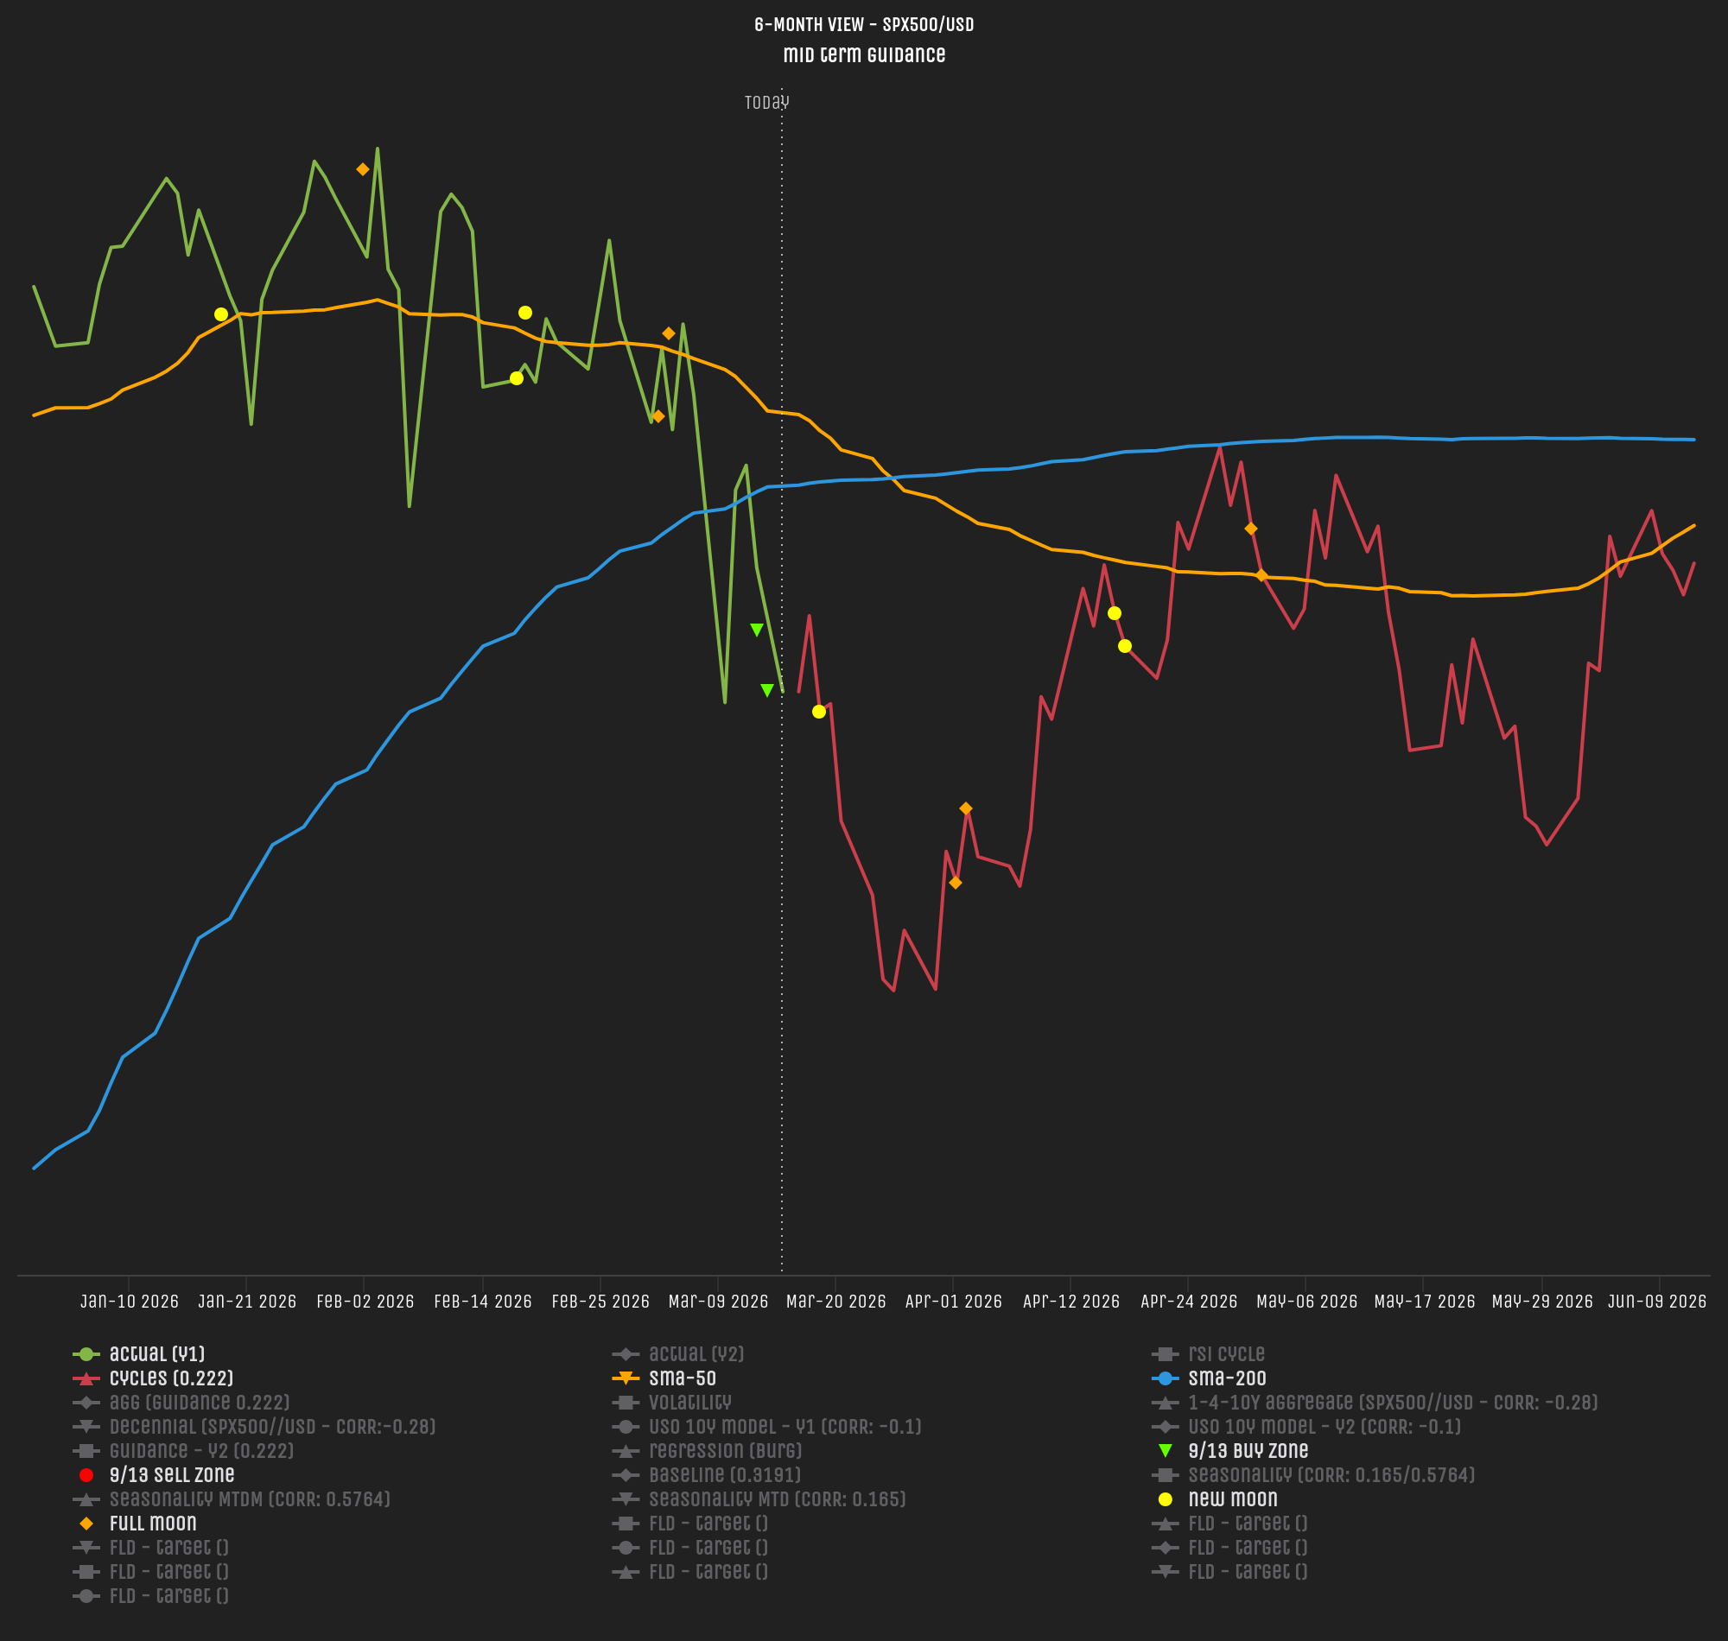This screenshot has height=1641, width=1728.
Task: Show the baseline (0.3191) series
Action: click(723, 1476)
